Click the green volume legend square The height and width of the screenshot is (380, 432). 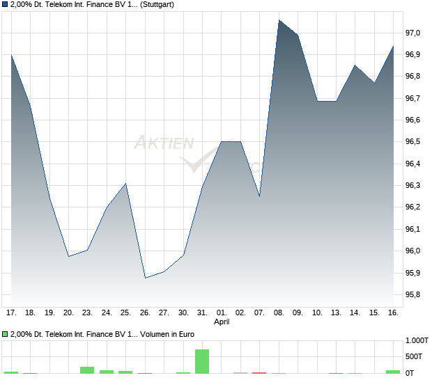click(5, 334)
